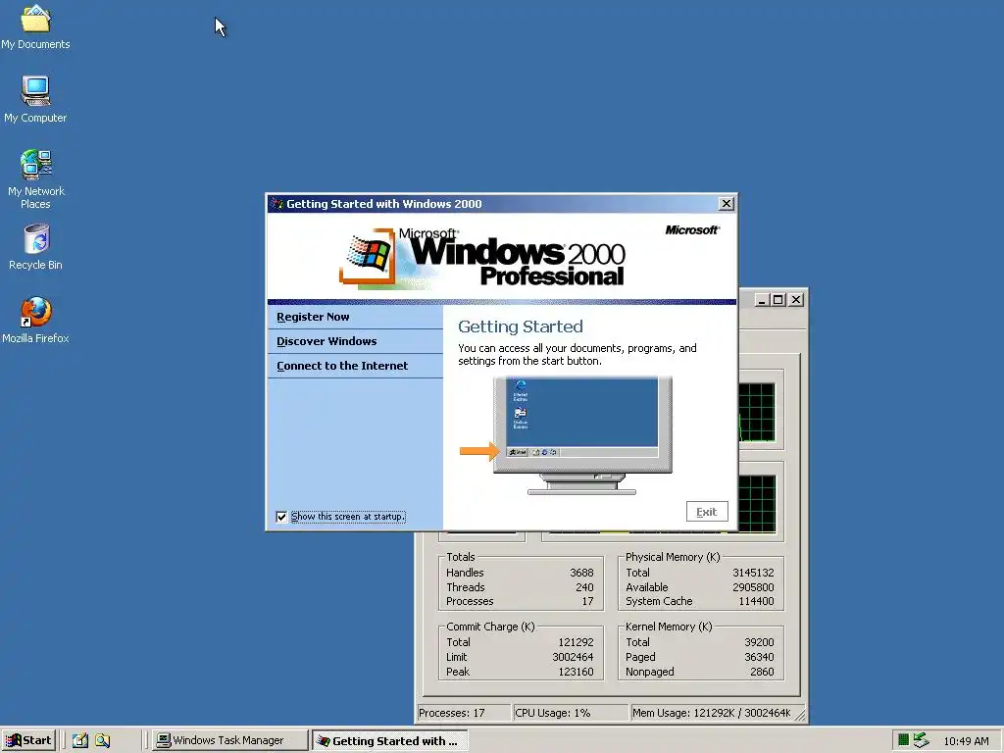Click Windows 2000 Professional logo banner
Screen dimensions: 1004x753
pyautogui.click(x=482, y=258)
